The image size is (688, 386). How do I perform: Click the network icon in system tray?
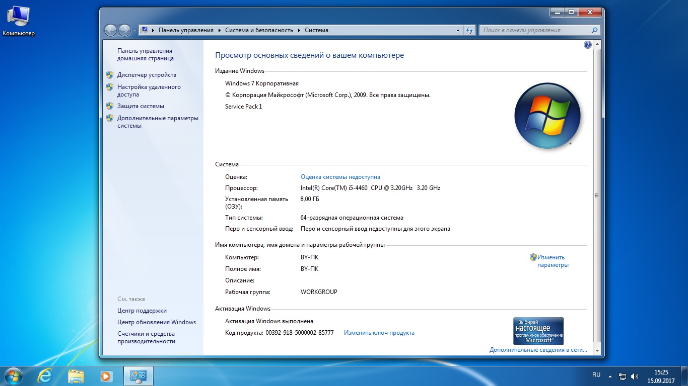coord(623,376)
